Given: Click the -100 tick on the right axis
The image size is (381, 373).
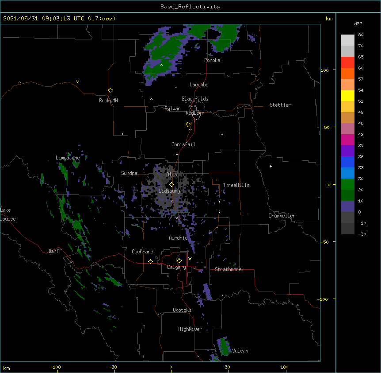Looking at the screenshot, I should pos(323,299).
